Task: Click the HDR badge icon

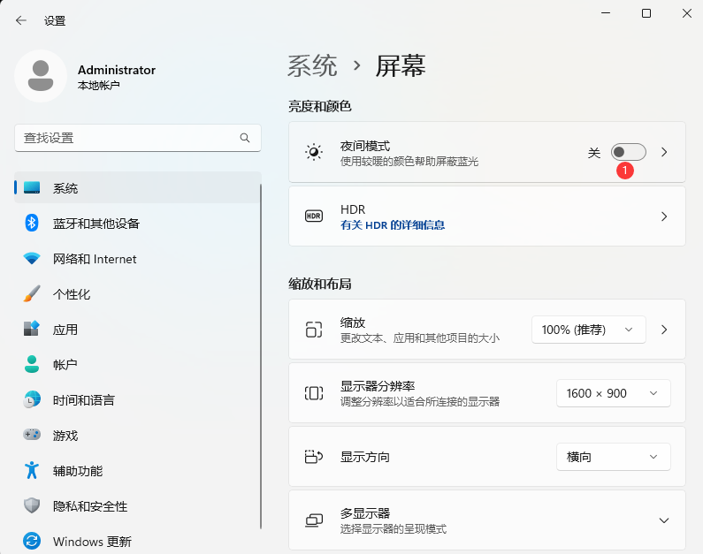Action: [x=314, y=216]
